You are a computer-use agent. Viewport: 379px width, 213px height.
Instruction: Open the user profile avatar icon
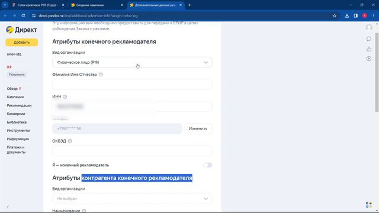point(369,28)
